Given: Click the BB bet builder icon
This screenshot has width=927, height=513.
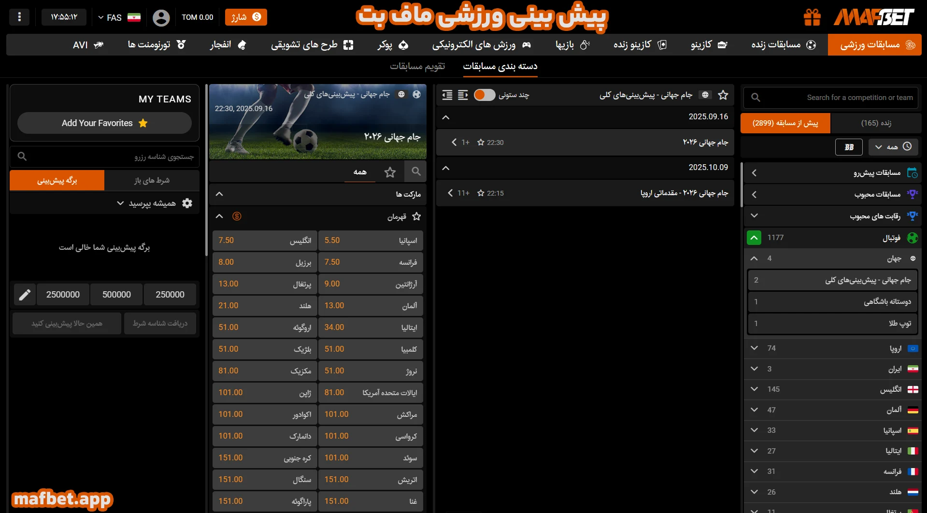Looking at the screenshot, I should pos(849,147).
